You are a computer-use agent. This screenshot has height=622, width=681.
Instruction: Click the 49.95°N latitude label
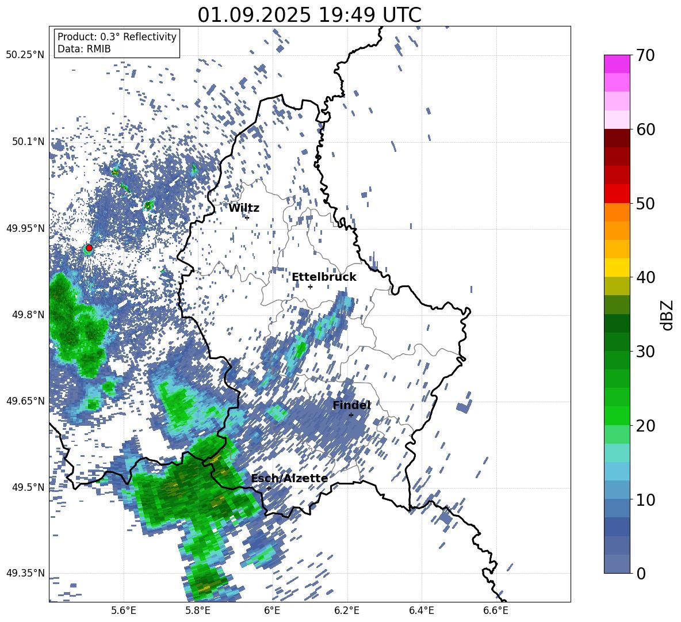click(x=25, y=228)
